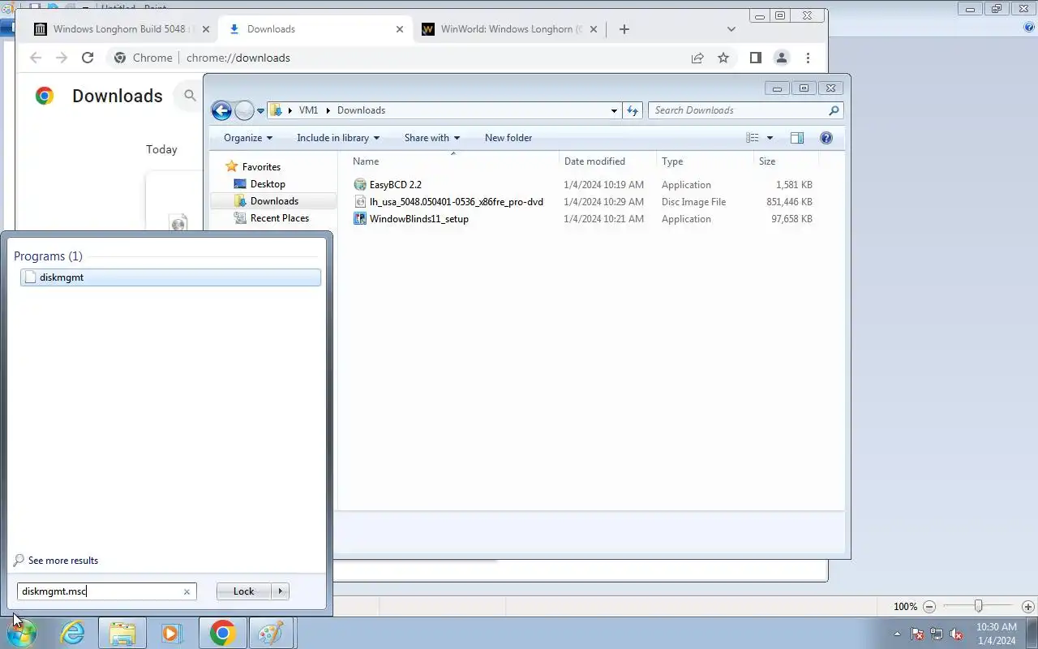Switch to WinWorld Windows Longhorn tab

pyautogui.click(x=511, y=29)
